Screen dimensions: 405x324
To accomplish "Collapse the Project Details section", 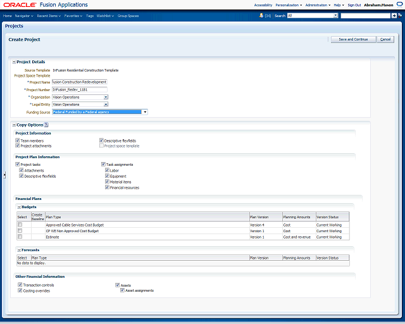I will 14,62.
